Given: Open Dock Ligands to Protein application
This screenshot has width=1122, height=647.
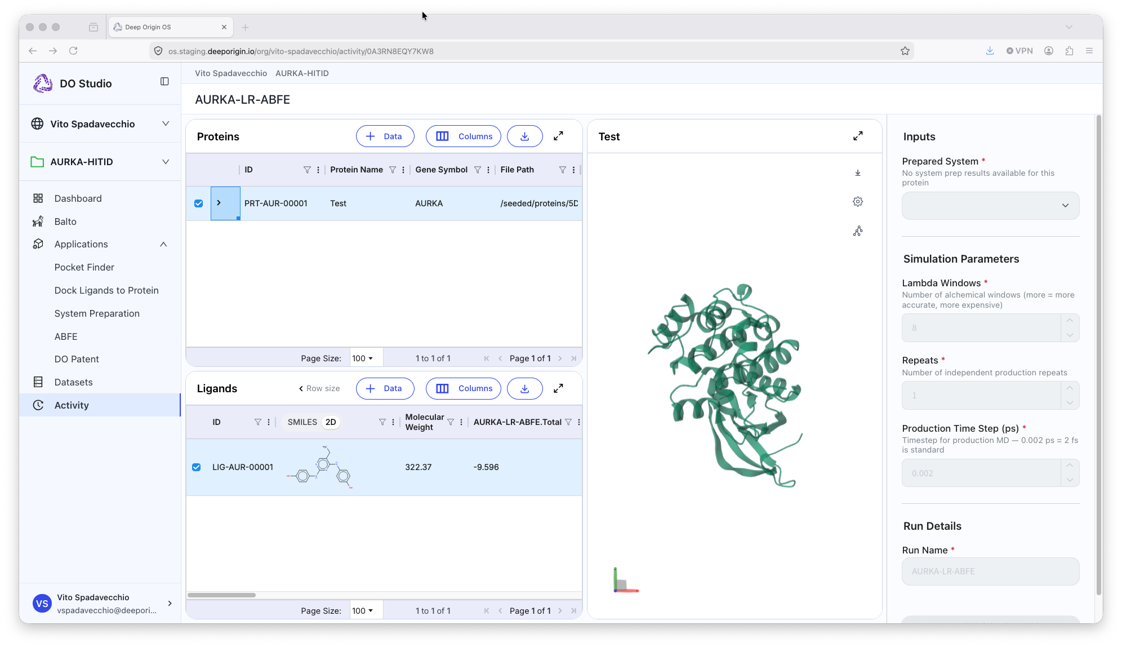Looking at the screenshot, I should click(x=106, y=290).
